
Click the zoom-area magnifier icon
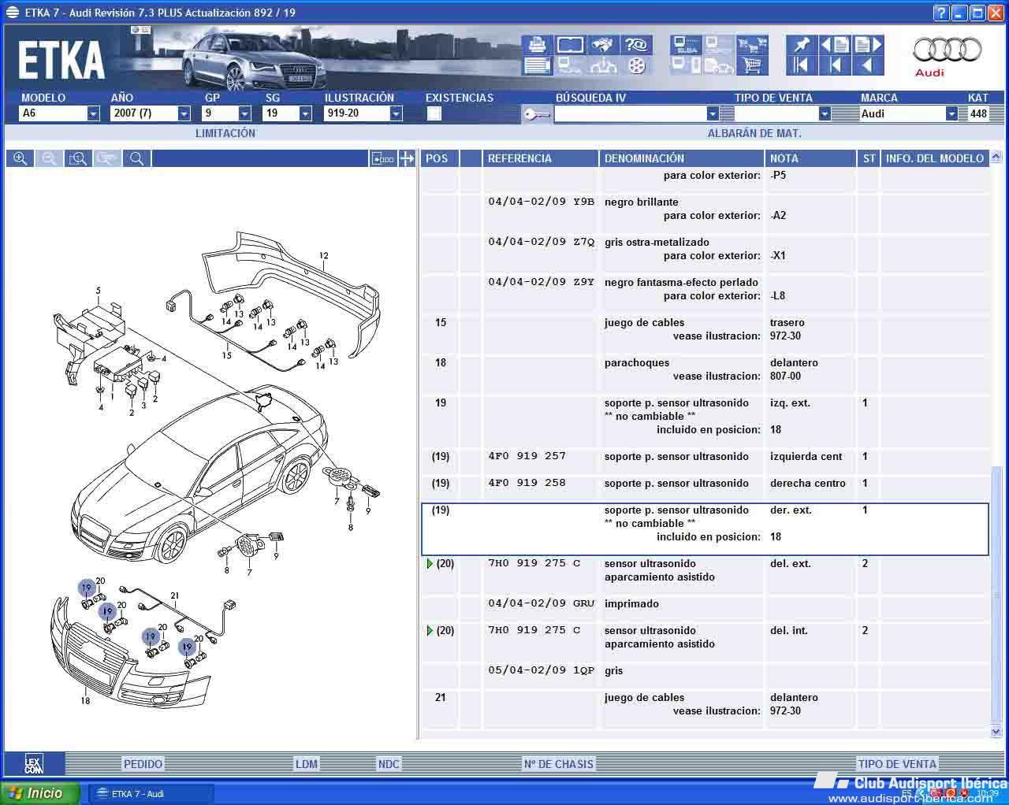pos(78,158)
